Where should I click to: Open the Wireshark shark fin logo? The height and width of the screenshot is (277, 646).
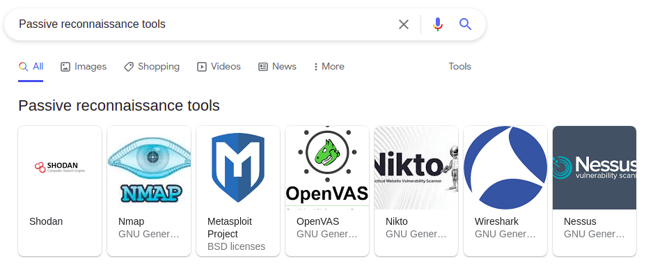pyautogui.click(x=505, y=167)
